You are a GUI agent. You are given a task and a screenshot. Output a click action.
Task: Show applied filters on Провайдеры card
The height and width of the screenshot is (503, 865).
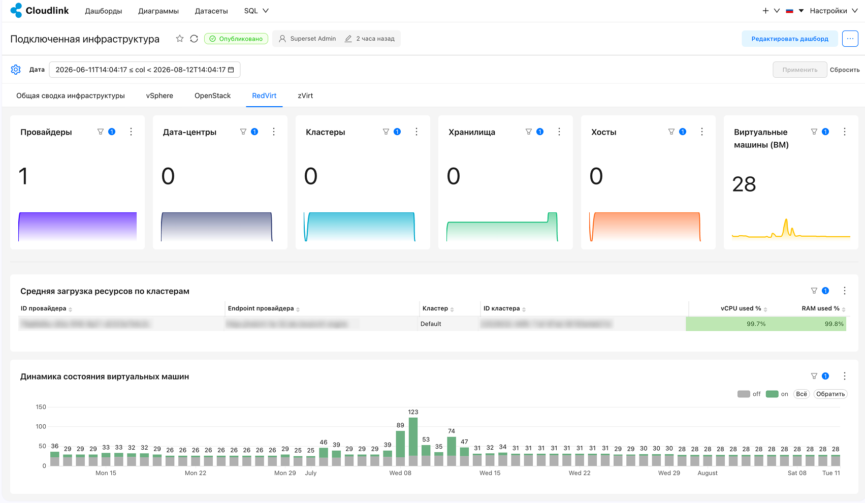(106, 132)
